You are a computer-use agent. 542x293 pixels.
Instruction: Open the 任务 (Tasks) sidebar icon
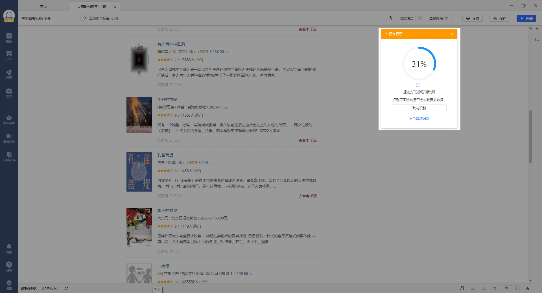pyautogui.click(x=9, y=56)
